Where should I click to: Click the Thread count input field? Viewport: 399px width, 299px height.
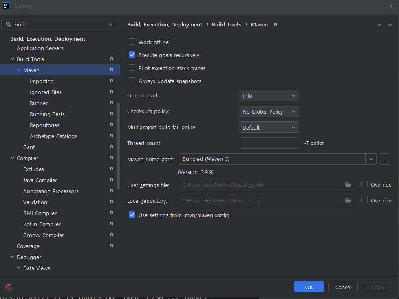click(x=269, y=143)
